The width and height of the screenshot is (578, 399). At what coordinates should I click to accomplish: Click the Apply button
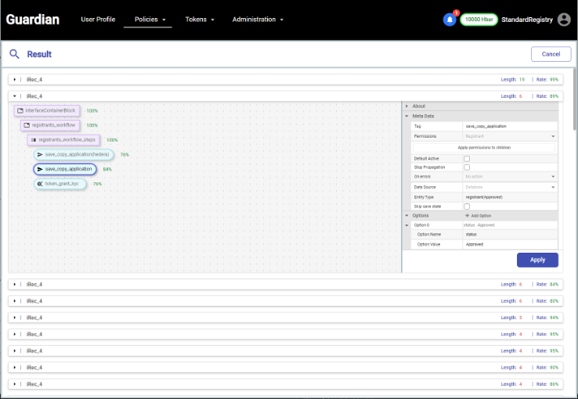point(537,260)
